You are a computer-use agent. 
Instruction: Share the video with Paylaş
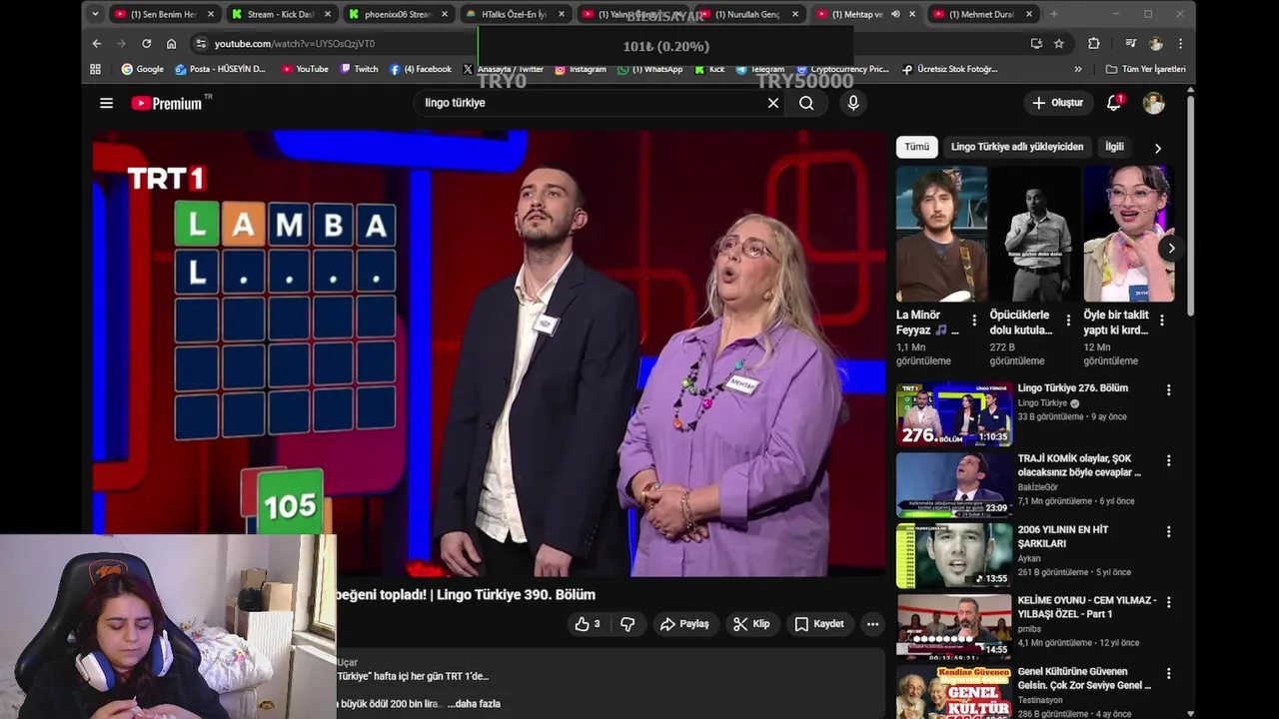pos(684,624)
